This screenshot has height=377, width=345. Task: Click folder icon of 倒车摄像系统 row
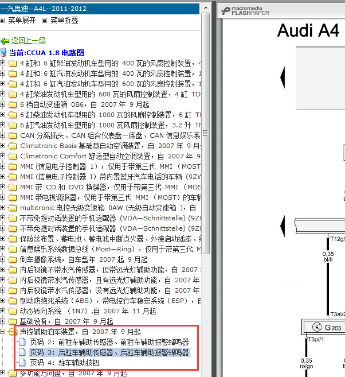(x=13, y=260)
